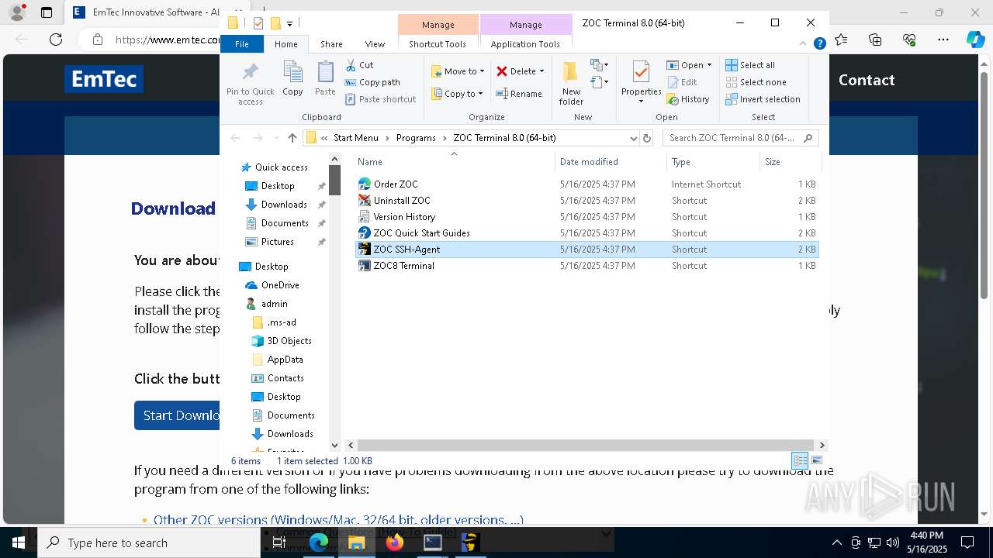Expand the address bar history dropdown

tap(634, 138)
